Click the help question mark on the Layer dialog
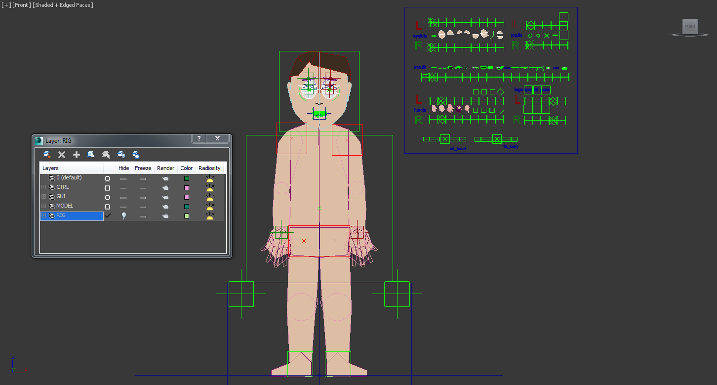This screenshot has height=385, width=717. pyautogui.click(x=199, y=139)
